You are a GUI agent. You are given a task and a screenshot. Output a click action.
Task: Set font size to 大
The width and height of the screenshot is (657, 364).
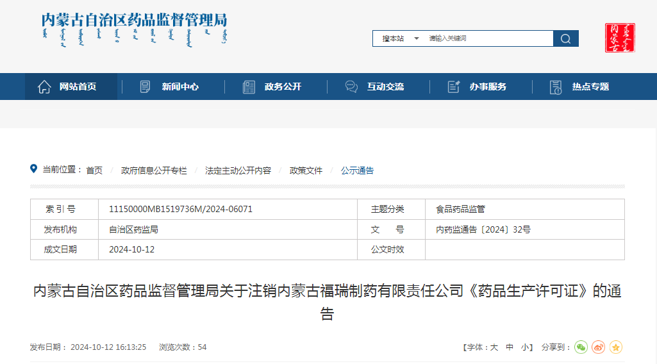[494, 347]
